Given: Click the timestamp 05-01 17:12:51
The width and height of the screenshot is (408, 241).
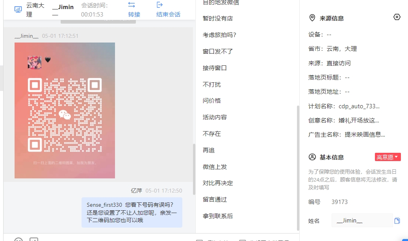Looking at the screenshot, I should coord(60,36).
